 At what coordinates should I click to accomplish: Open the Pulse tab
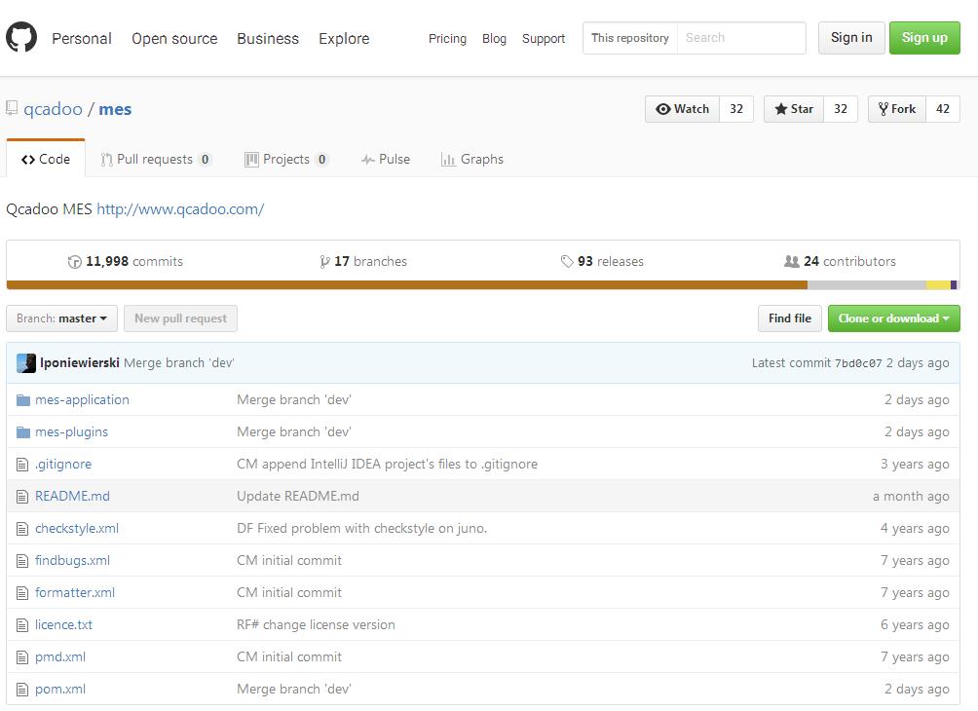386,159
